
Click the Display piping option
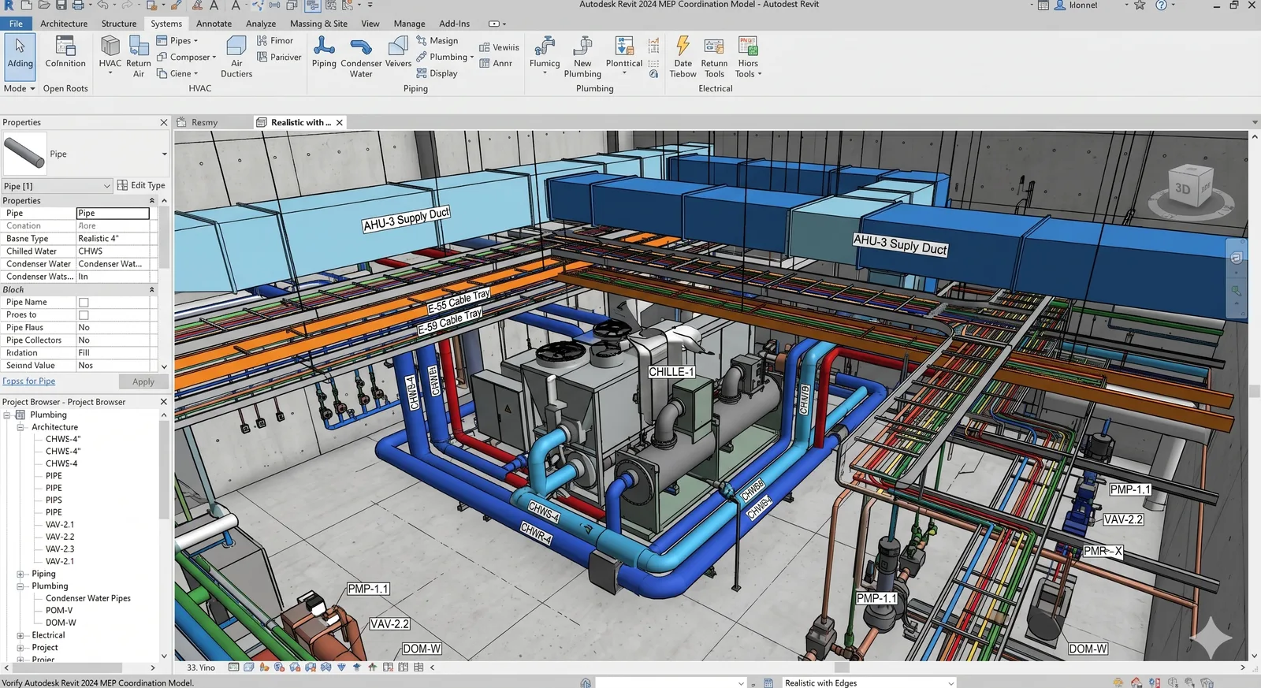coord(437,73)
